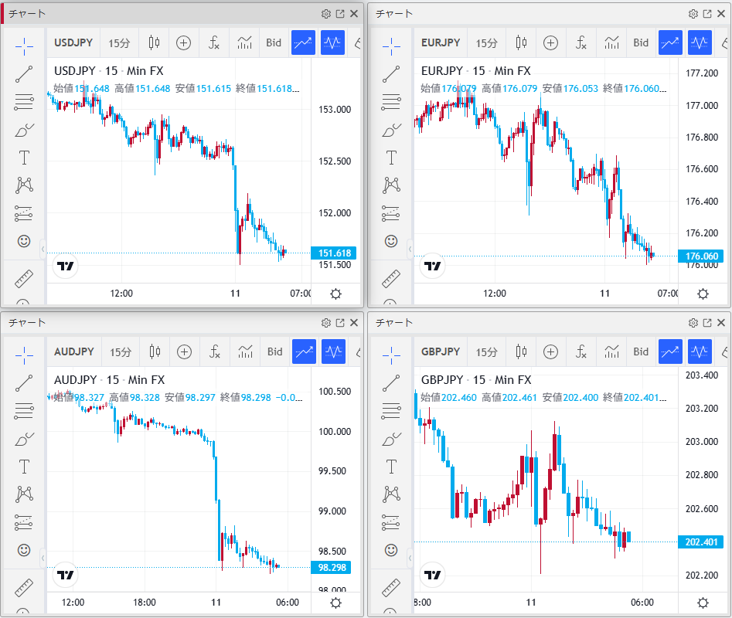732x618 pixels.
Task: Select the Fibonacci lines tool in AUDJPY chart
Action: point(24,411)
